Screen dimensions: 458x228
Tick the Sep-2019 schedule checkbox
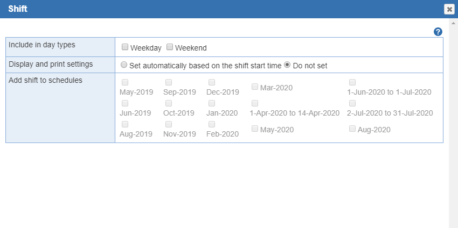click(169, 82)
